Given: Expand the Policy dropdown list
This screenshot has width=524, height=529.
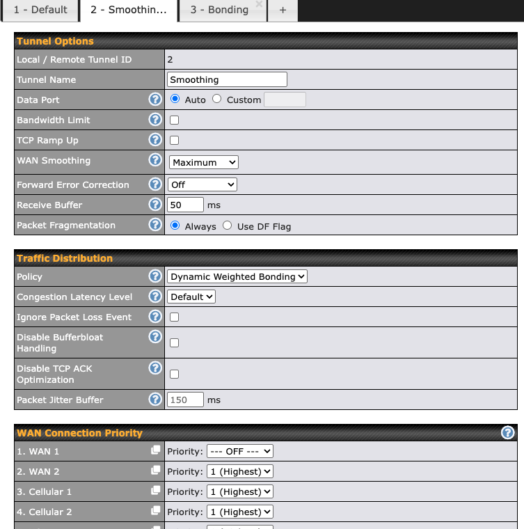Looking at the screenshot, I should pyautogui.click(x=237, y=276).
